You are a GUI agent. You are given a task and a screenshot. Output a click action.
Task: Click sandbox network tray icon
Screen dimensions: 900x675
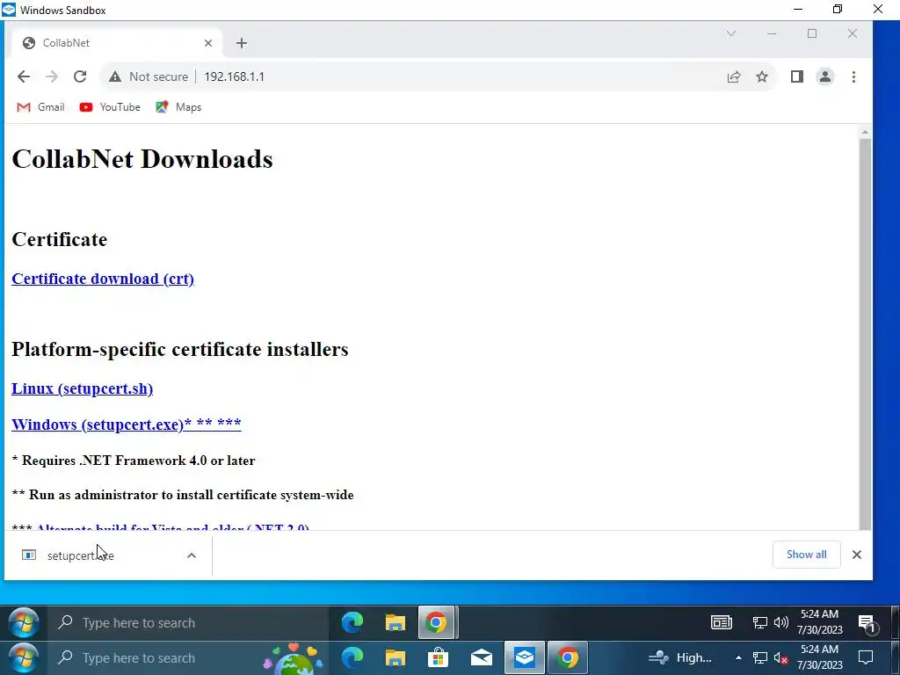click(760, 623)
